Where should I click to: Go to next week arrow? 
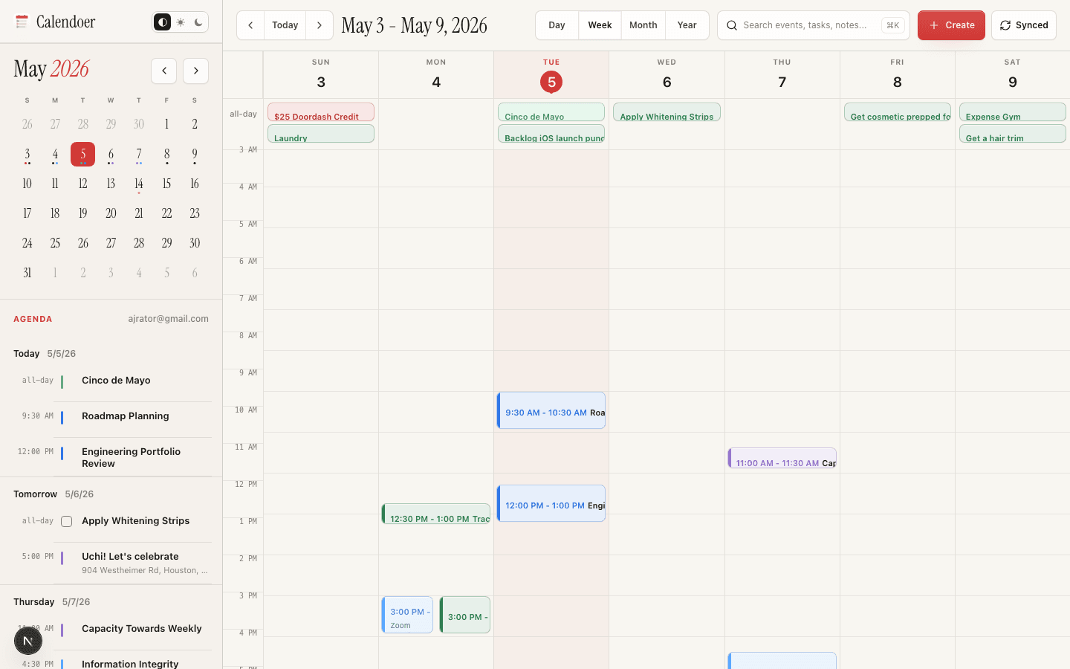[x=320, y=25]
